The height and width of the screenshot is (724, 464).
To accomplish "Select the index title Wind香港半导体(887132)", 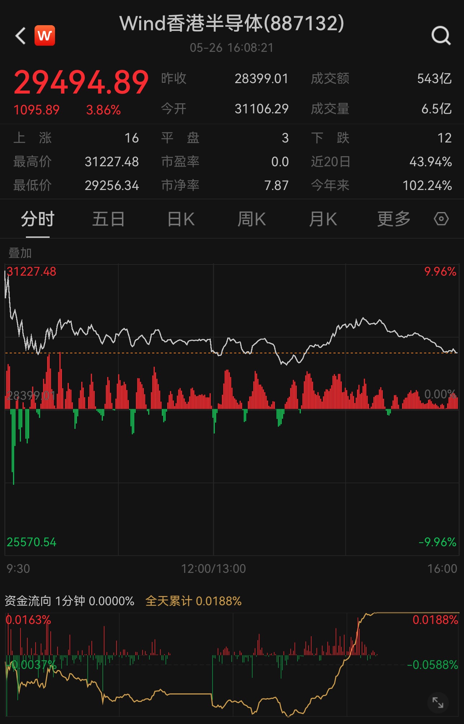I will [x=232, y=23].
